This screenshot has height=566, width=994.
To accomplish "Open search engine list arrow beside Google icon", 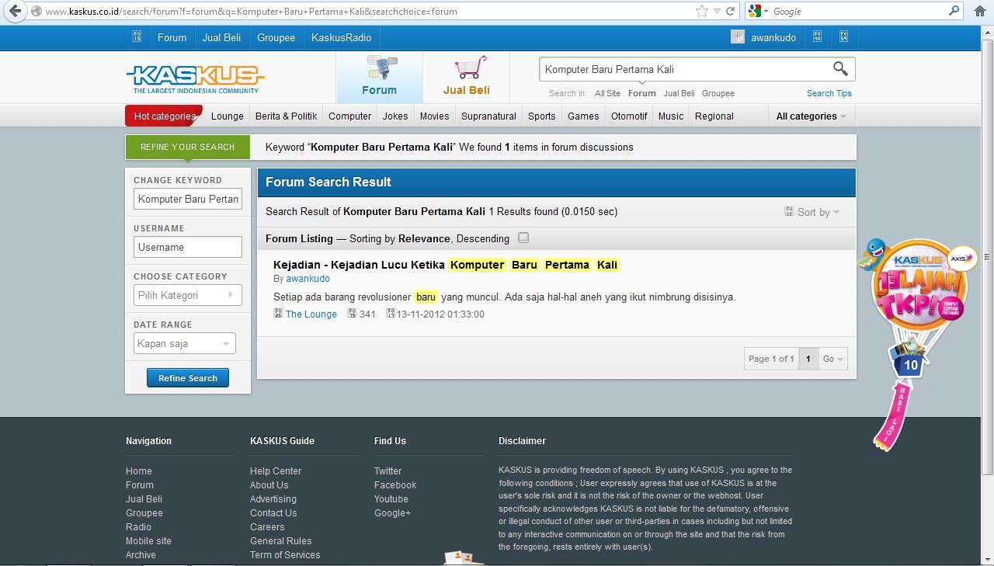I will click(766, 12).
